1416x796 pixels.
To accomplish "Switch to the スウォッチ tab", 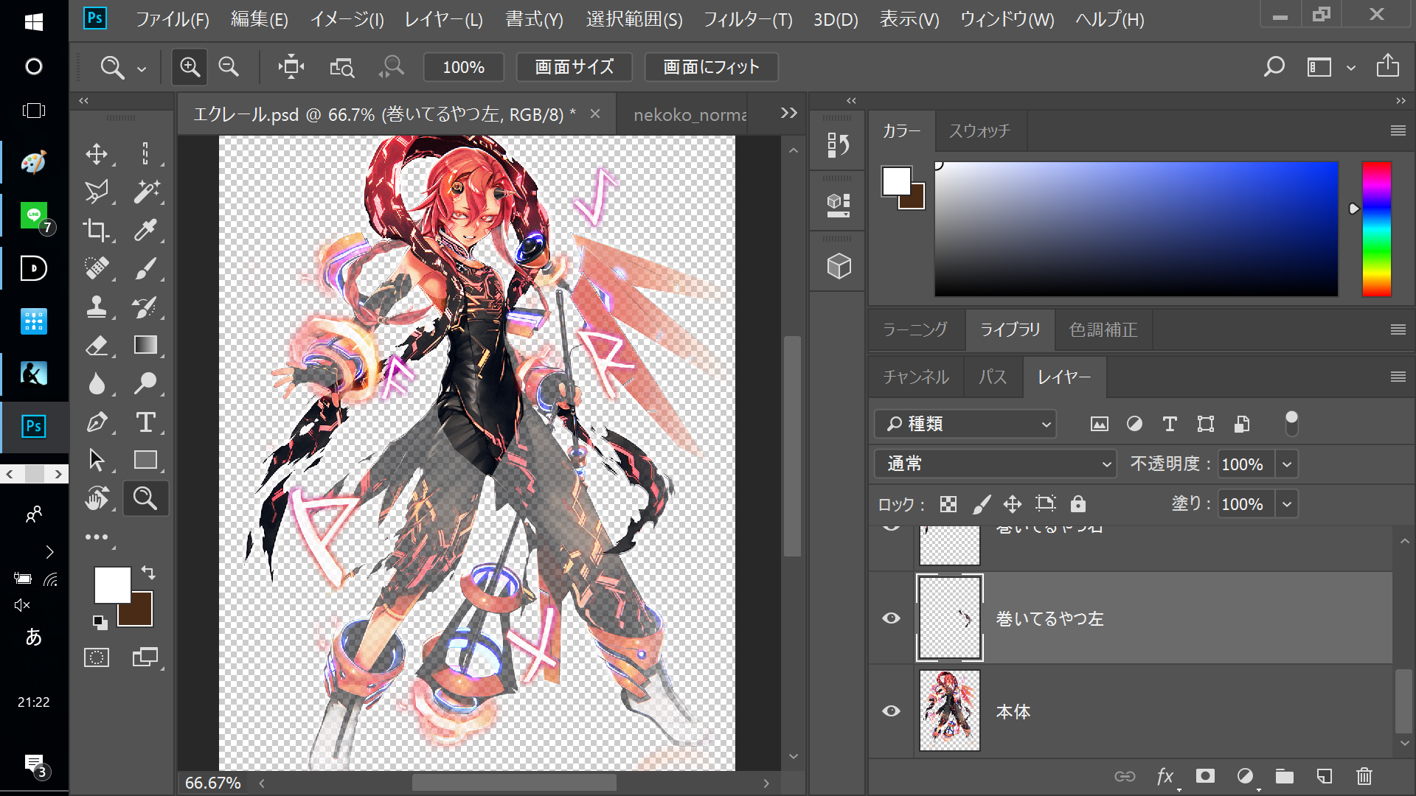I will pos(979,130).
